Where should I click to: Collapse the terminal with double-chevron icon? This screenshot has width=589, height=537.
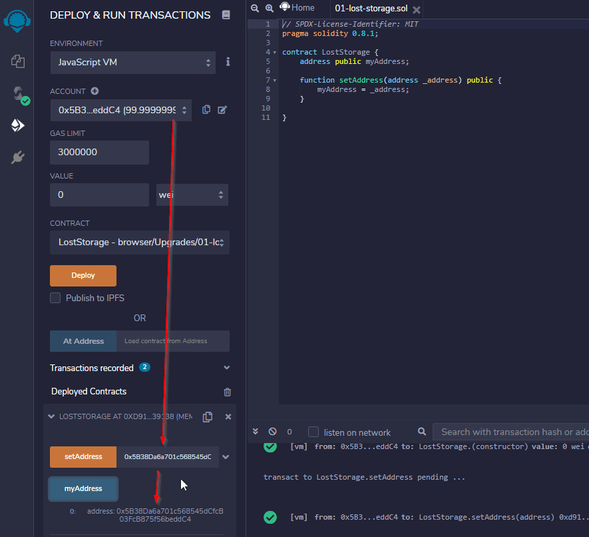coord(256,431)
